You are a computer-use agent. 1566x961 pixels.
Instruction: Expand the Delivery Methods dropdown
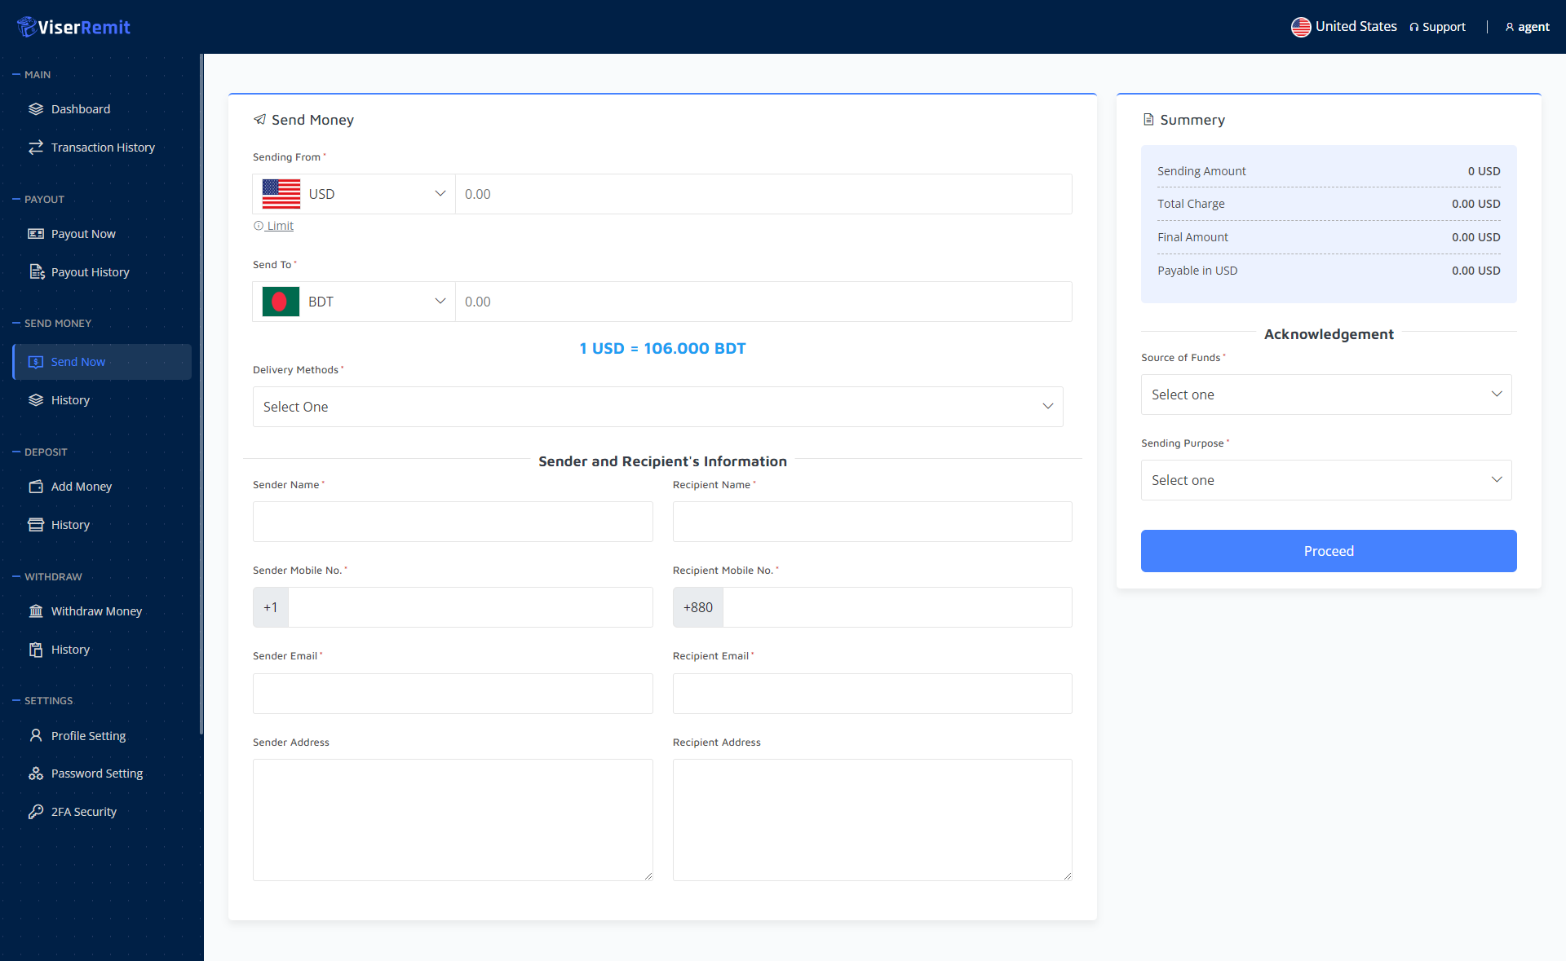tap(657, 407)
